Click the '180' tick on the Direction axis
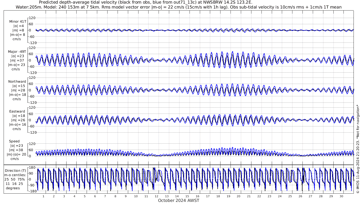 coord(32,167)
